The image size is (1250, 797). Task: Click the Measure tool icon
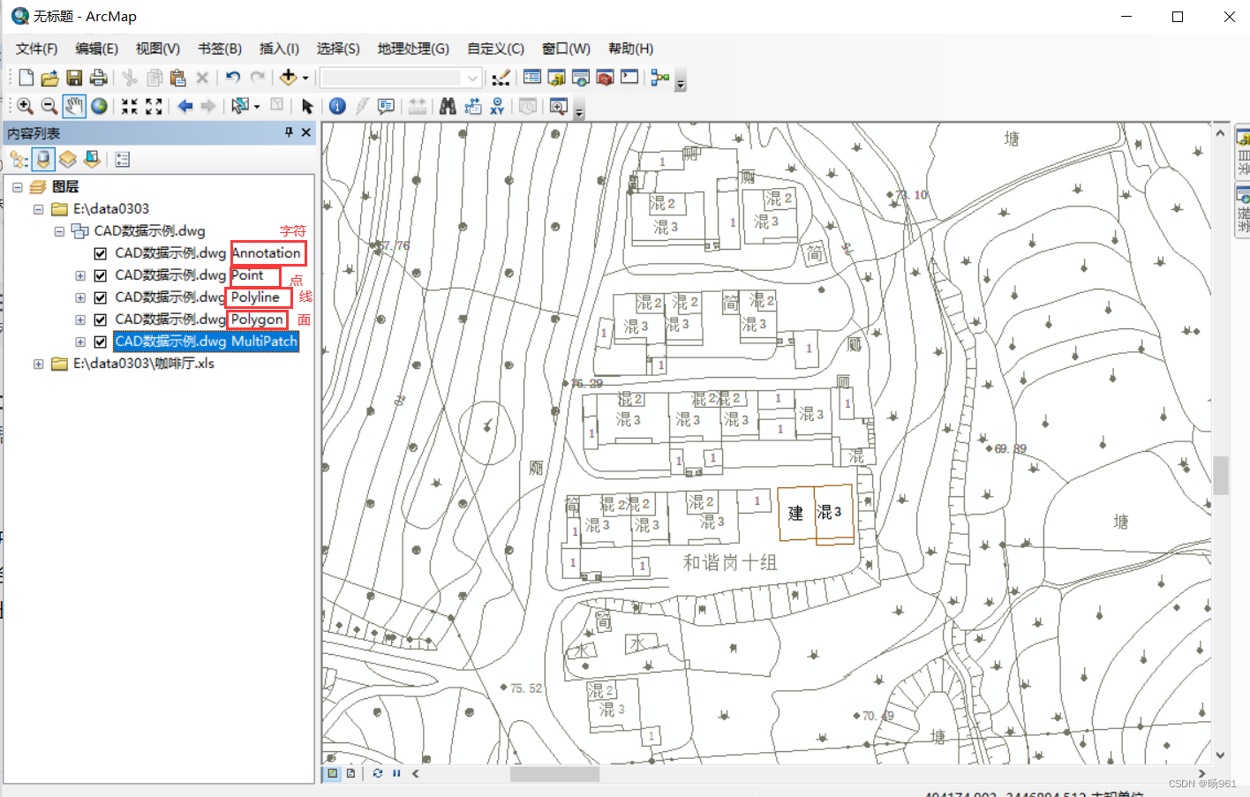tap(416, 106)
